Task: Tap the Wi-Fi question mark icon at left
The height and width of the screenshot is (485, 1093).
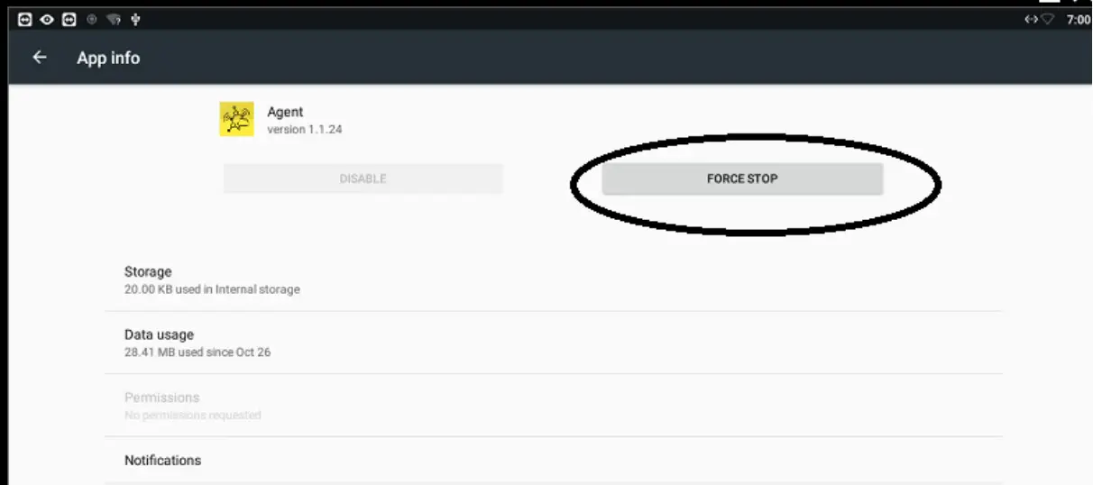Action: [114, 20]
